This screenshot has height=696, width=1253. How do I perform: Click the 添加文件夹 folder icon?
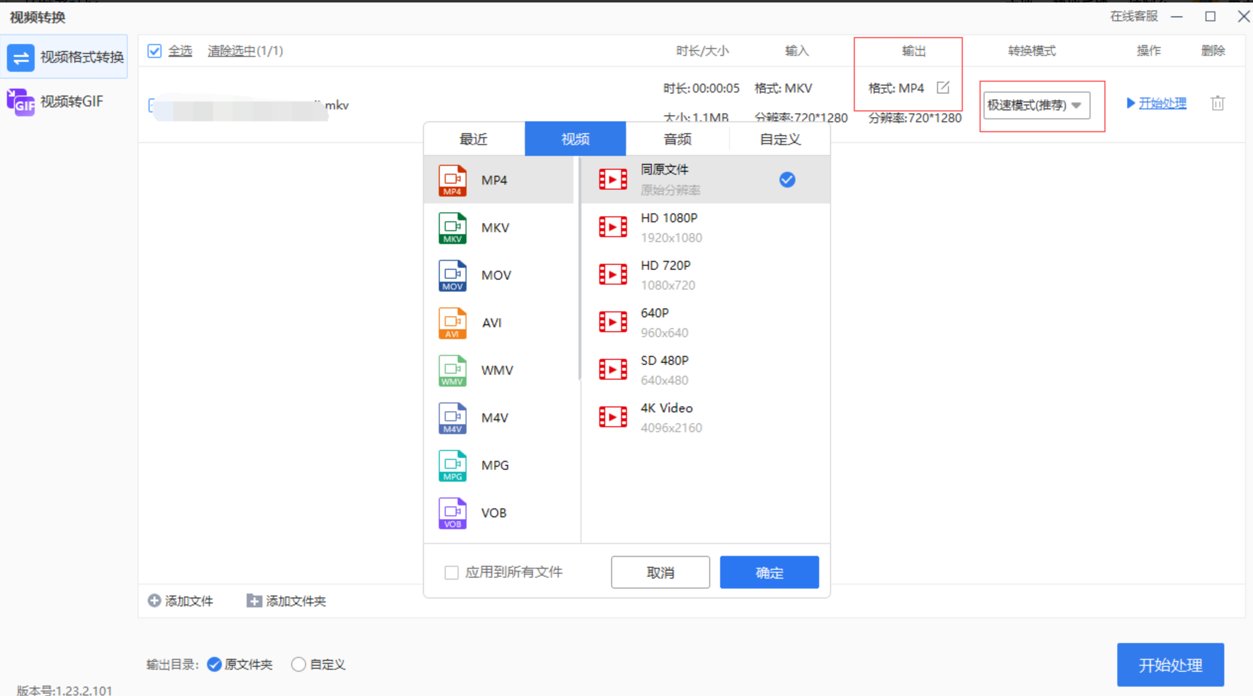[254, 600]
